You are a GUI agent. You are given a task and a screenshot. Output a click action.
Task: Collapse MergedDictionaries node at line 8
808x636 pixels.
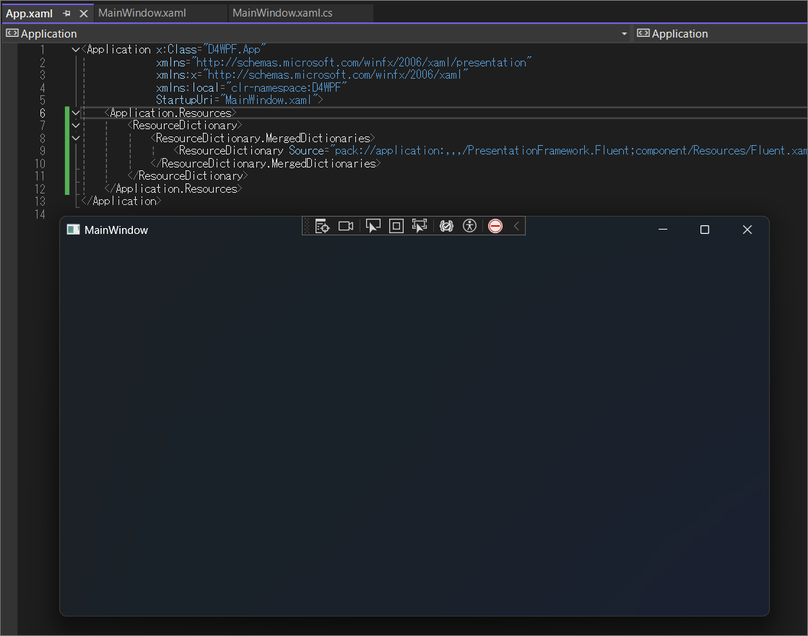click(76, 138)
